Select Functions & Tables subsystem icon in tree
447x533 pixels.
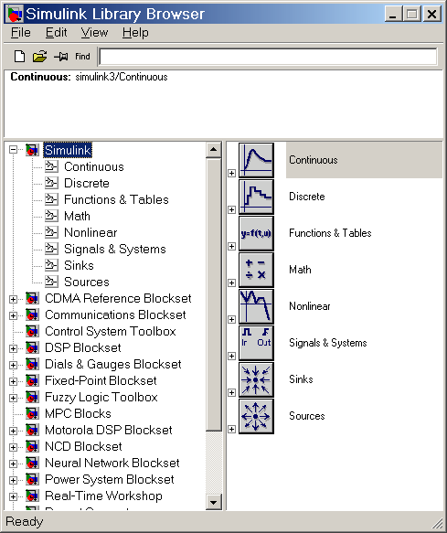point(51,199)
